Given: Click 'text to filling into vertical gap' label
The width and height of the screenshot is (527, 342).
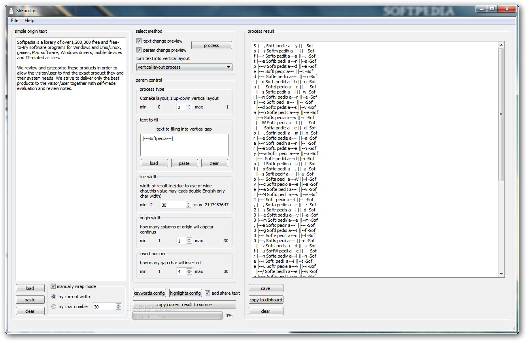Looking at the screenshot, I should pyautogui.click(x=184, y=129).
